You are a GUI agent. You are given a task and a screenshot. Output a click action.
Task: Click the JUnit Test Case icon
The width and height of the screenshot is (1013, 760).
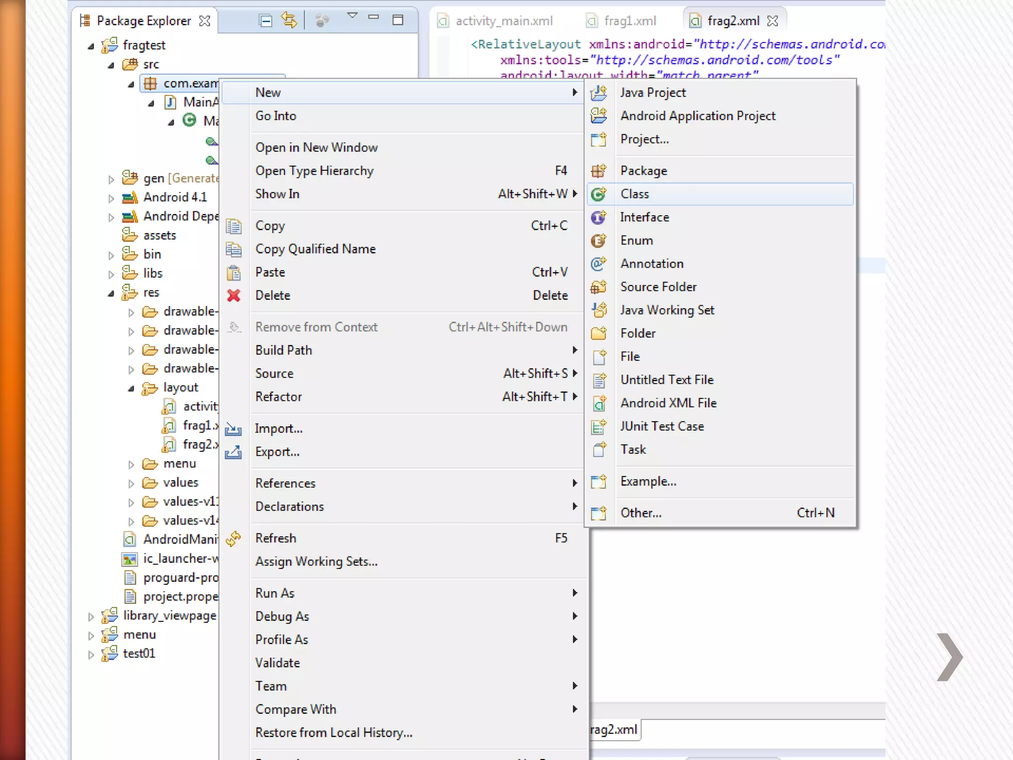click(x=599, y=427)
